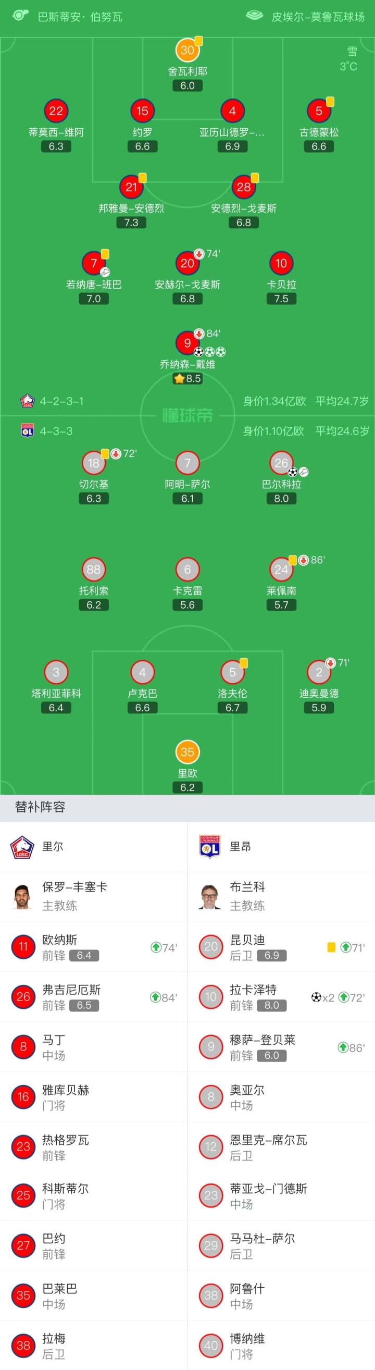Open substitute 拉卡泽特 player row

tap(281, 997)
